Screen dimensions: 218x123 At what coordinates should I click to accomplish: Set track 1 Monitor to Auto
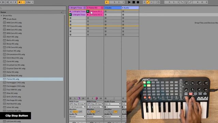[x=75, y=112]
